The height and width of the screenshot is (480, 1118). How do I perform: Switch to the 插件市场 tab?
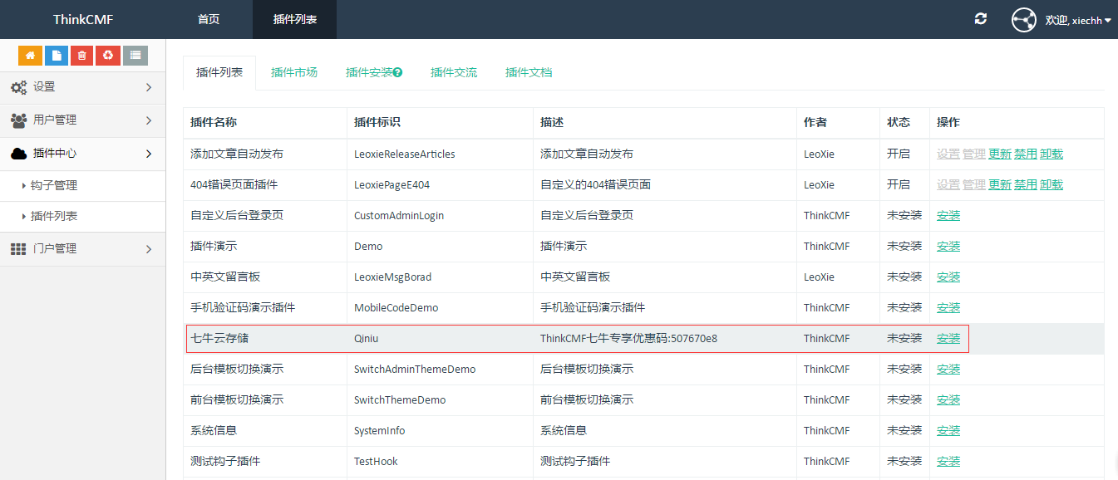coord(294,72)
